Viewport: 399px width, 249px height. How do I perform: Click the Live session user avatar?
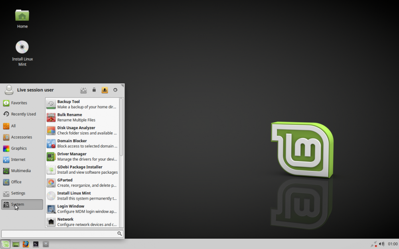9,90
